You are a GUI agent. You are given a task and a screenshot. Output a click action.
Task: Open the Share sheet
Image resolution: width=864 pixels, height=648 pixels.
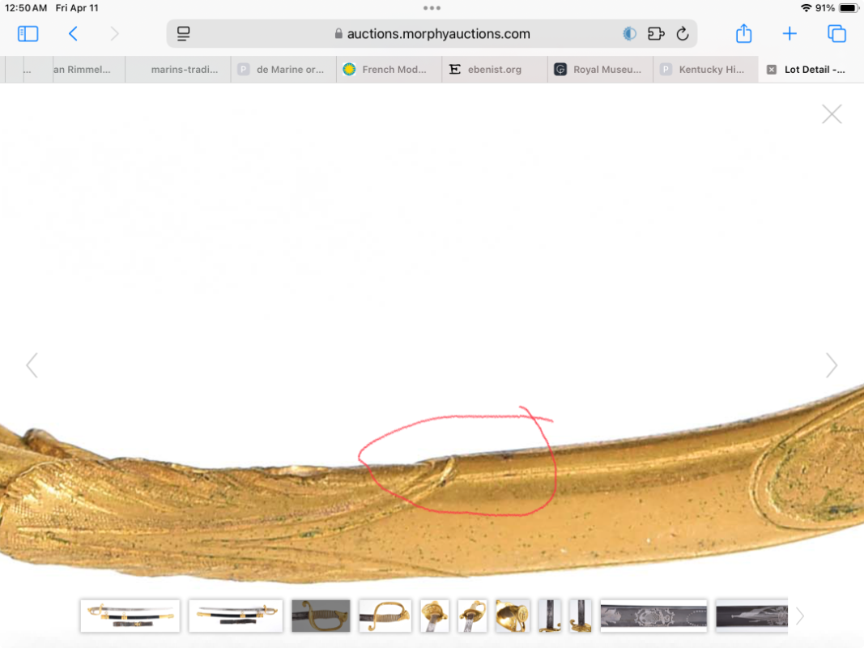[x=744, y=33]
